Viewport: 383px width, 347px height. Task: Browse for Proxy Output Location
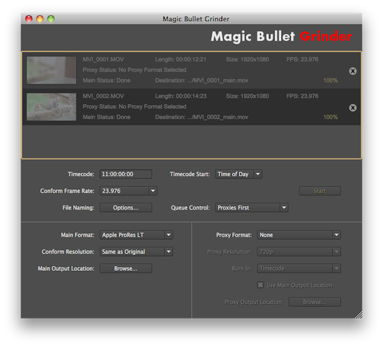coord(314,302)
